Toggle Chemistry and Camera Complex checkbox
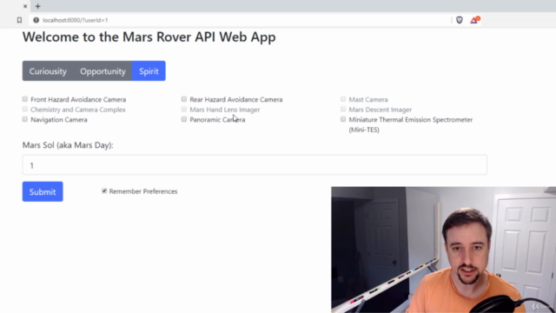 coord(25,109)
